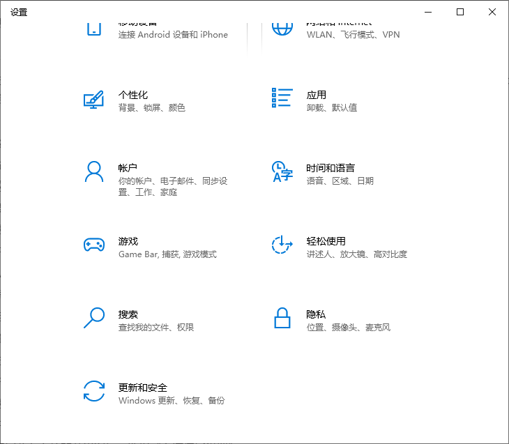
Task: Click the 更新和安全 refresh arrows icon
Action: coord(94,391)
